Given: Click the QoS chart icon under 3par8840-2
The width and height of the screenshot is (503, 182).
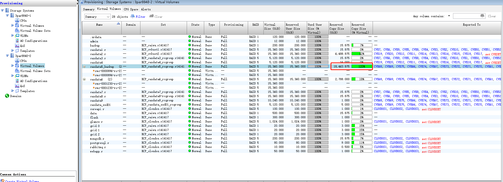Looking at the screenshot, I should (17, 86).
